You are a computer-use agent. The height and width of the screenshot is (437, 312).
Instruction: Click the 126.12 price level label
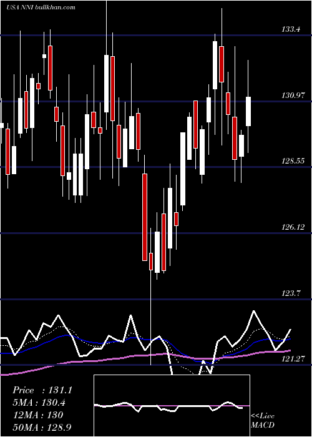(x=293, y=227)
